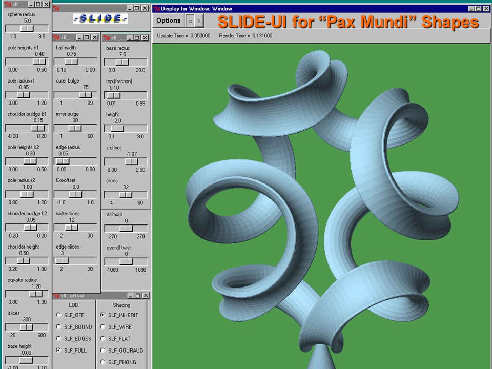
Task: Maximize the Display for Window window
Action: pos(479,9)
